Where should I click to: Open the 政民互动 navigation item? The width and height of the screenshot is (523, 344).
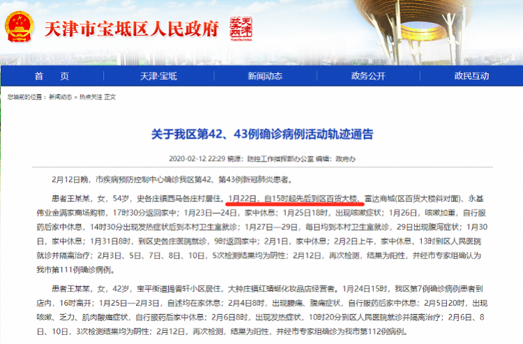click(x=472, y=76)
